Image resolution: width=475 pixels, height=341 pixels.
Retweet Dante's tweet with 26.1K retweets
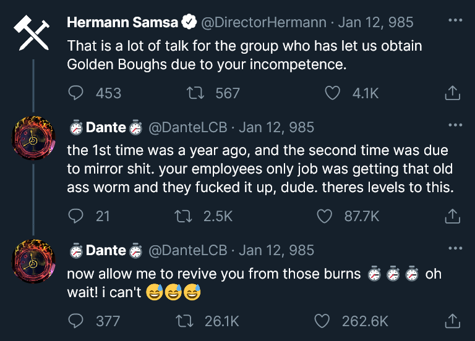click(x=184, y=321)
